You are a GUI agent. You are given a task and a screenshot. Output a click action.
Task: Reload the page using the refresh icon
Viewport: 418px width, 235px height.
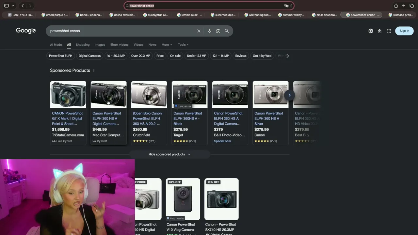[x=291, y=6]
